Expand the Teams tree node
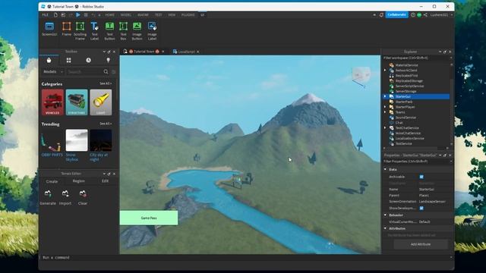The height and width of the screenshot is (273, 486). click(x=385, y=112)
